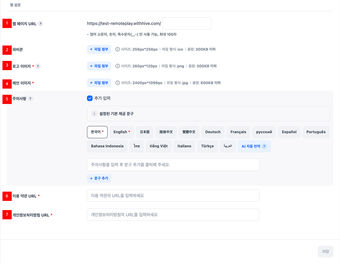Click help icon beside 로고 이미지 label
The width and height of the screenshot is (340, 263).
coord(38,66)
